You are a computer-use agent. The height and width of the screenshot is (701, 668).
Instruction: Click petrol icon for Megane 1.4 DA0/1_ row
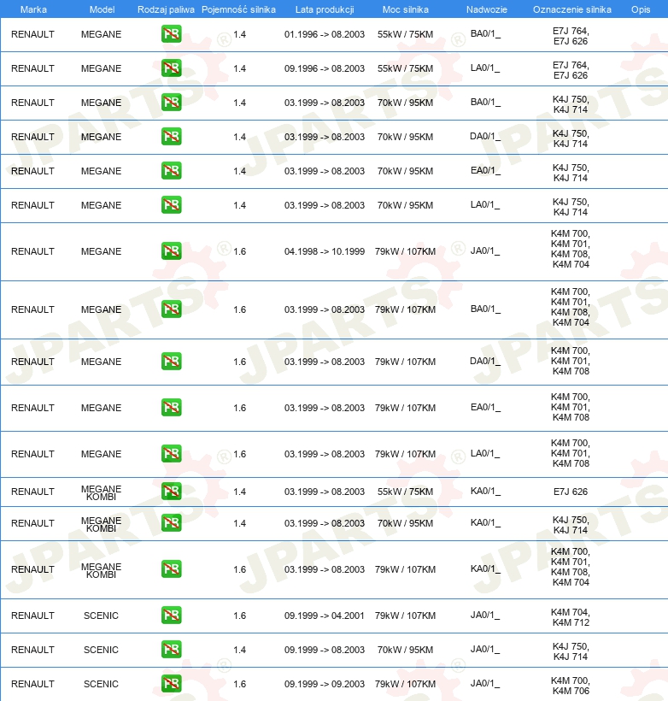[172, 137]
